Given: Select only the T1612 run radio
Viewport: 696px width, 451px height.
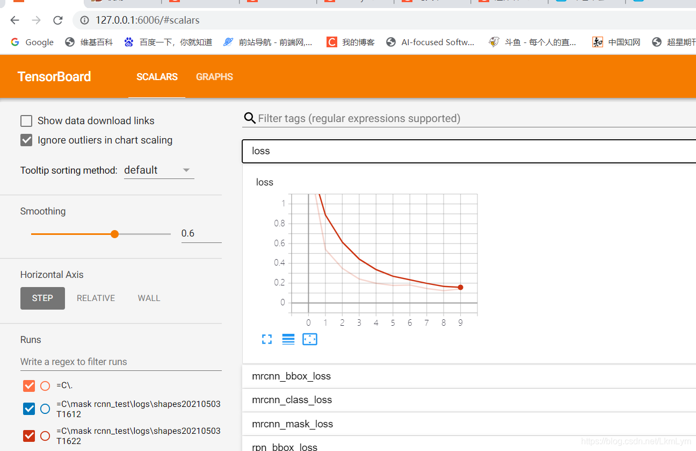Looking at the screenshot, I should pyautogui.click(x=45, y=409).
